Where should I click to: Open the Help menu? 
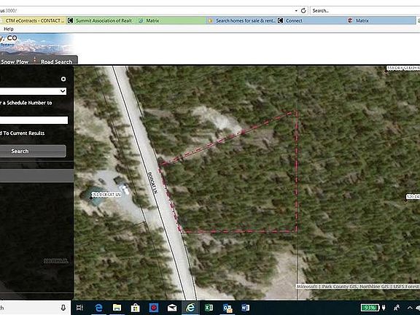click(x=9, y=29)
